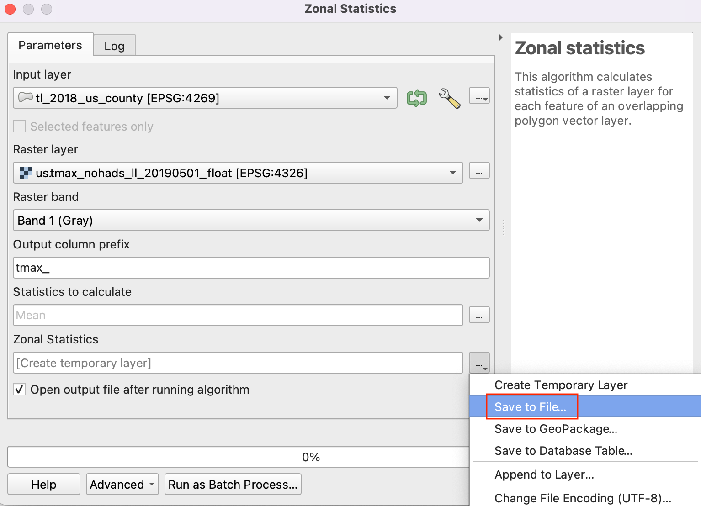This screenshot has width=701, height=506.
Task: Click the iterate over features green icon
Action: (416, 98)
